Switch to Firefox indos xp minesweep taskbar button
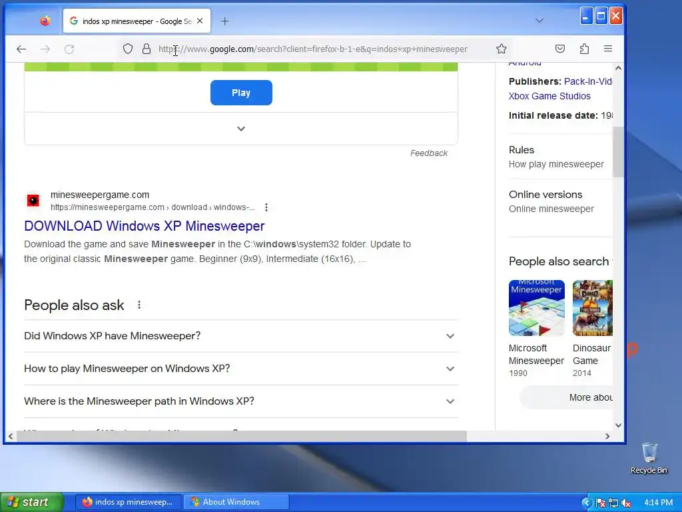This screenshot has width=682, height=512. click(x=128, y=502)
